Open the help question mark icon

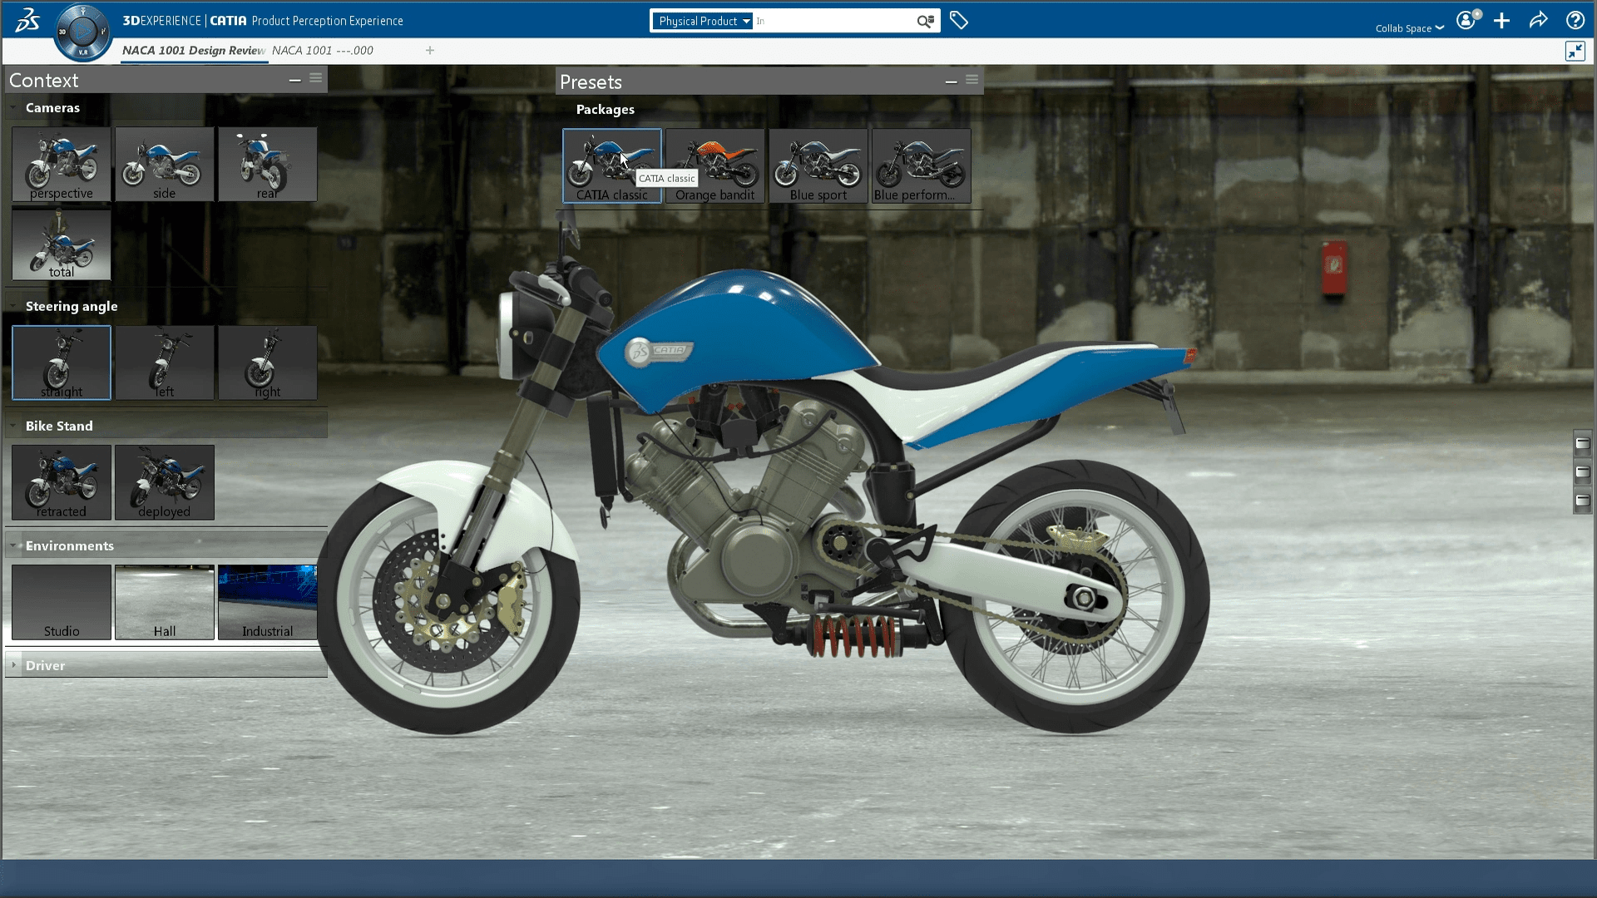(1575, 21)
